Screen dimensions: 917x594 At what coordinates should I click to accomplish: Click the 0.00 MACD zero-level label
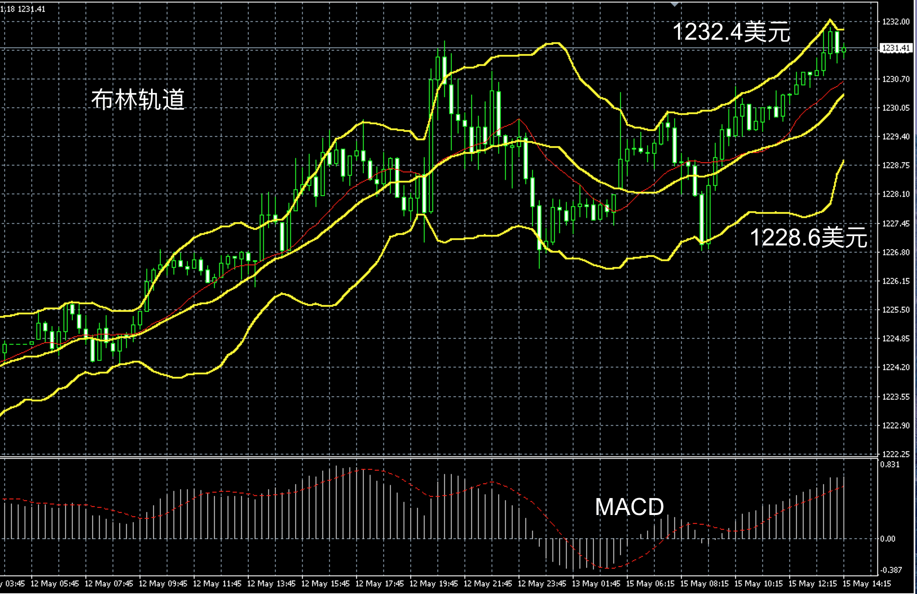(887, 539)
